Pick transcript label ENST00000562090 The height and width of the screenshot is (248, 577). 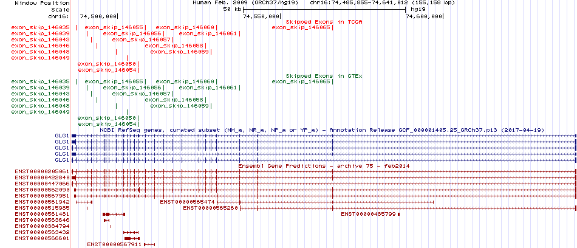tap(42, 190)
